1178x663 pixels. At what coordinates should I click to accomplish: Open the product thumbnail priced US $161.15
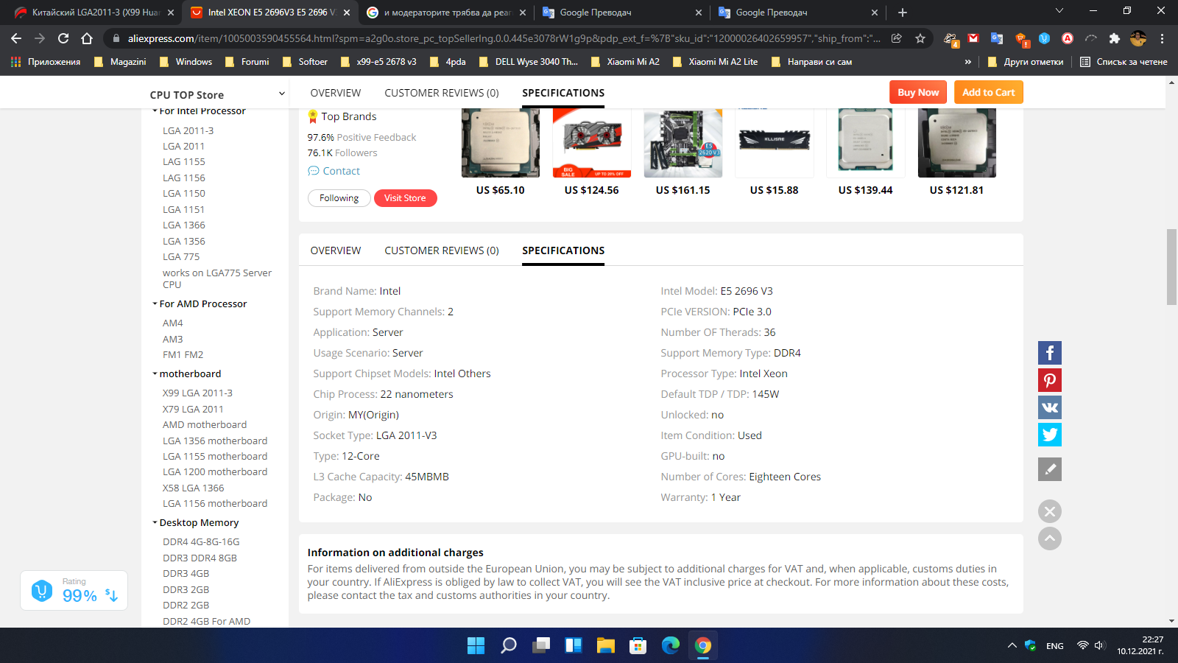[x=683, y=143]
